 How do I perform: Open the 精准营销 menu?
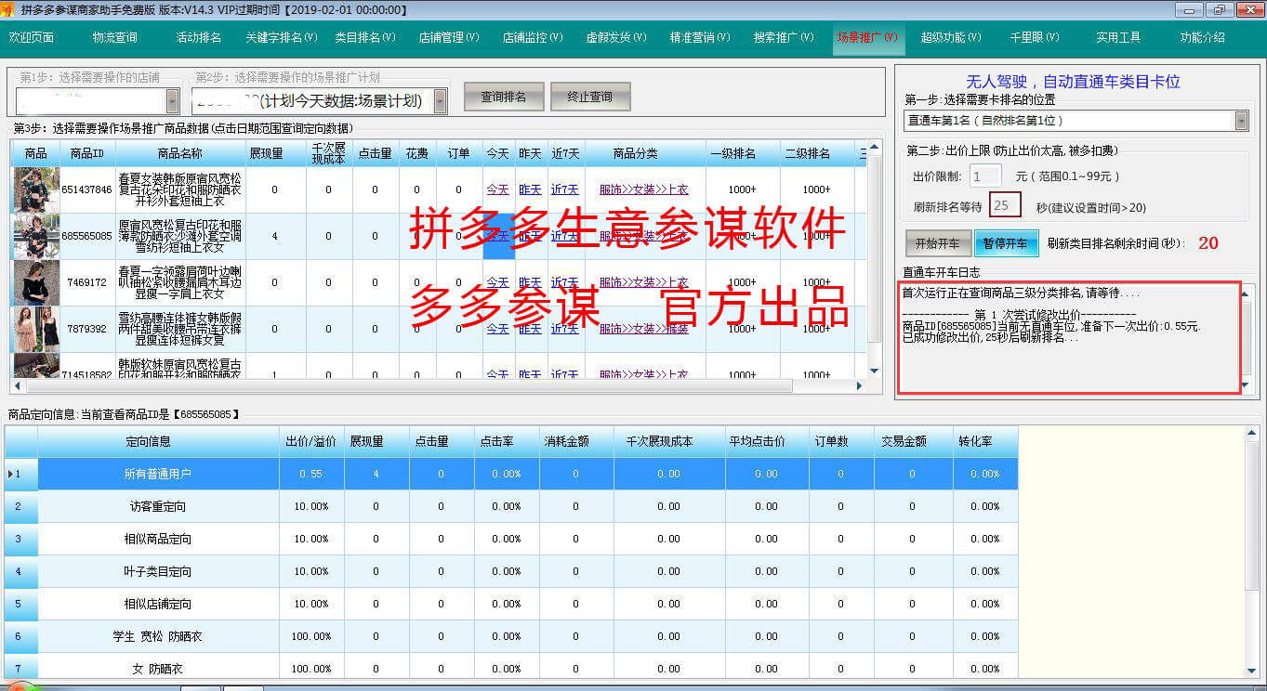click(x=700, y=38)
